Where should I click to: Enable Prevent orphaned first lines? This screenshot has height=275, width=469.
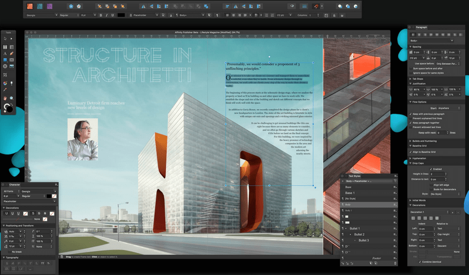click(411, 119)
